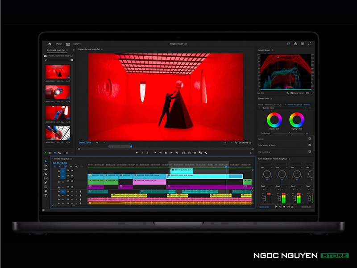This screenshot has width=357, height=268.
Task: Select the Hand tool
Action: [x=46, y=191]
